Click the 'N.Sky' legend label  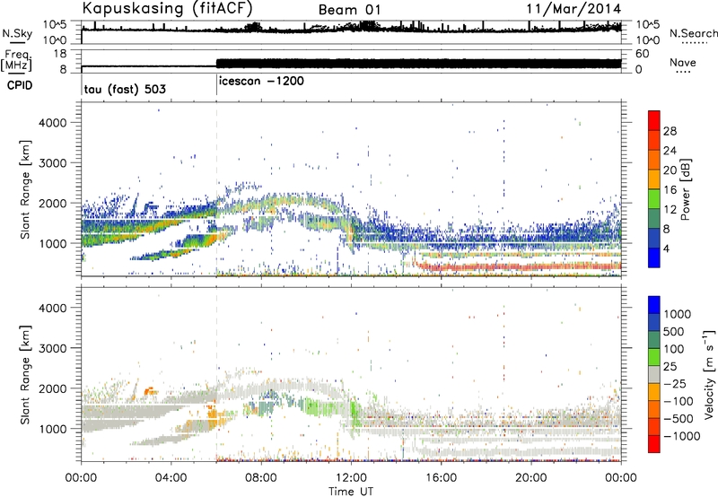17,33
